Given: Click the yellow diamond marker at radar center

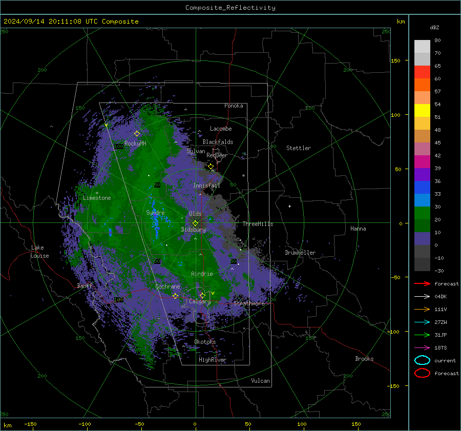Looking at the screenshot, I should [196, 223].
